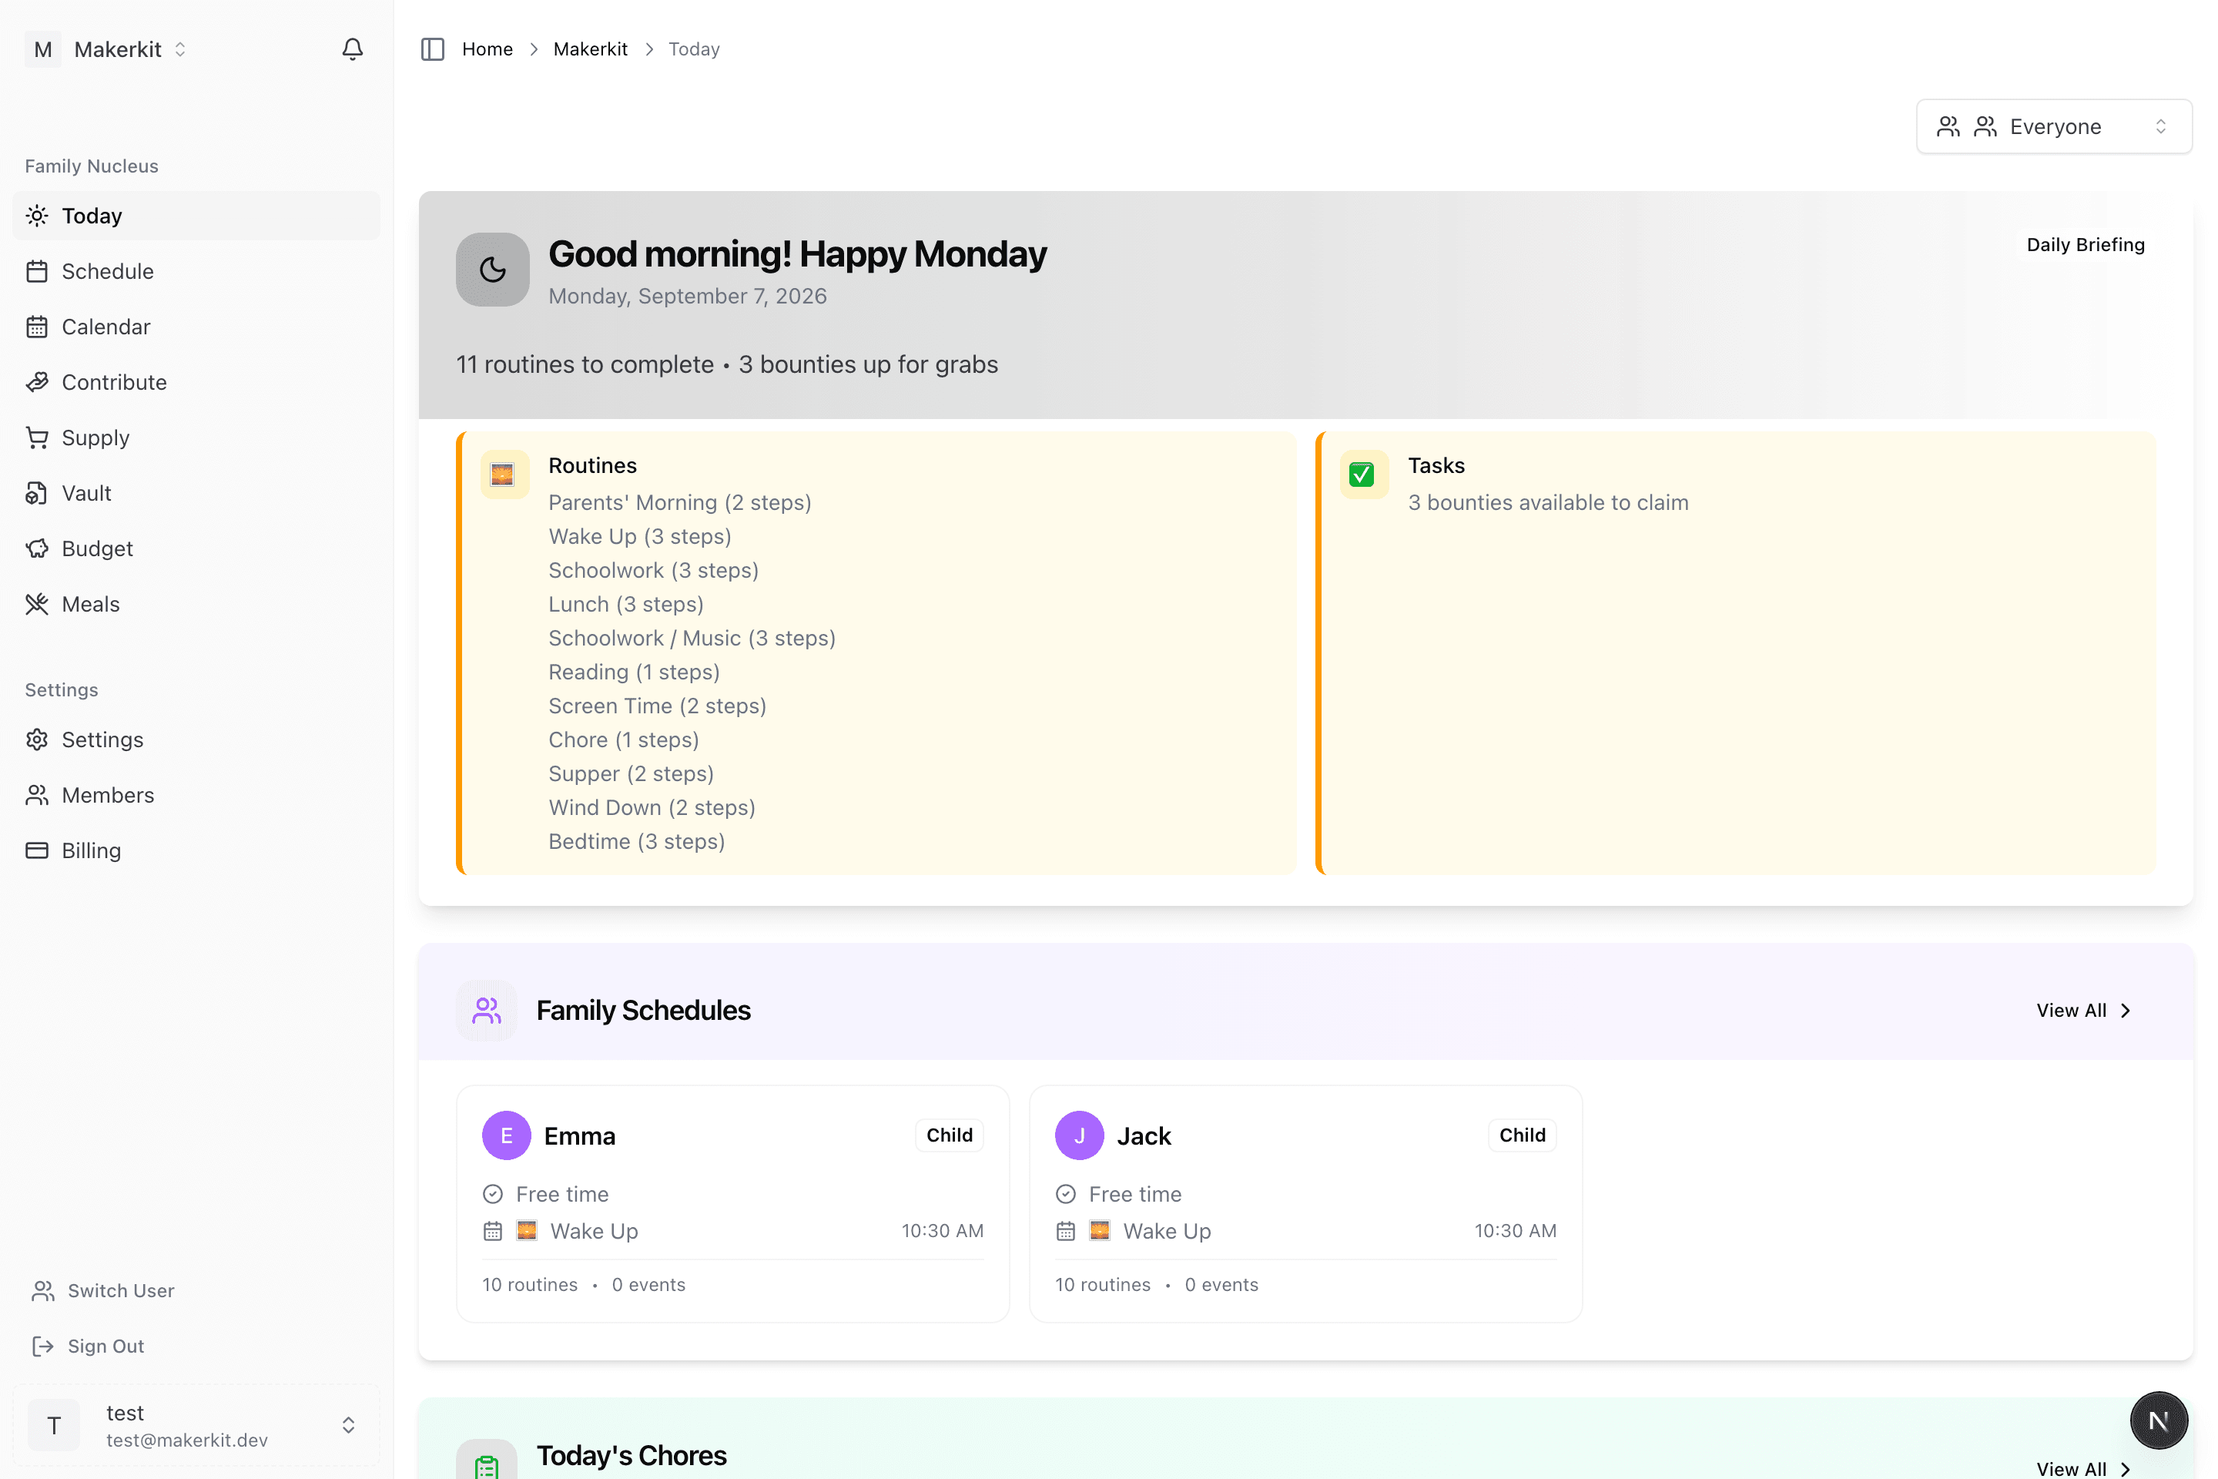Expand the Makerkit workspace switcher

tap(106, 49)
